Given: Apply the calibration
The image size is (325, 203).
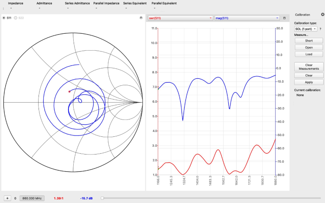Looking at the screenshot, I should pyautogui.click(x=309, y=82).
